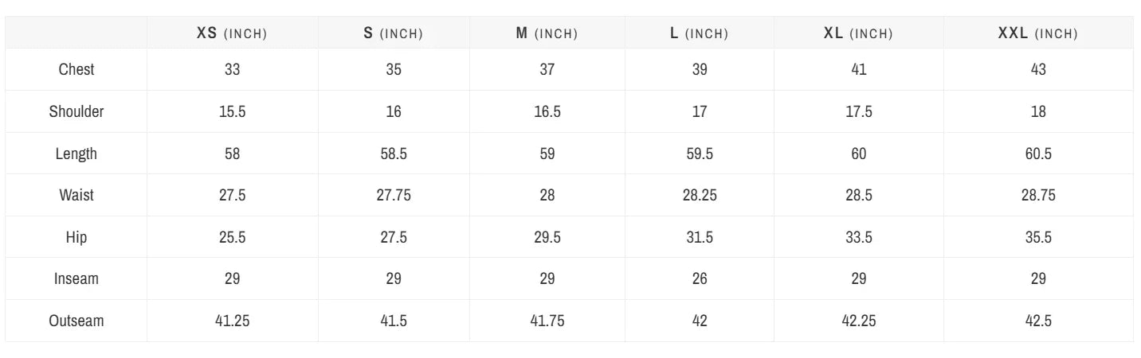Image resolution: width=1141 pixels, height=358 pixels.
Task: Click the XL hip value 33.5
Action: click(x=859, y=237)
